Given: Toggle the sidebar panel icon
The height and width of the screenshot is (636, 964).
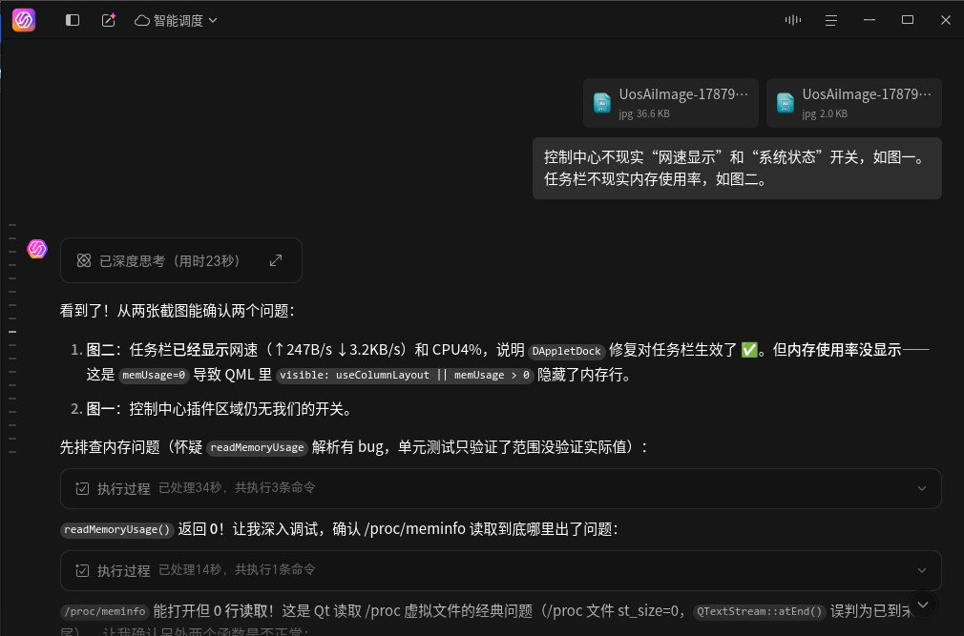Looking at the screenshot, I should click(x=73, y=20).
